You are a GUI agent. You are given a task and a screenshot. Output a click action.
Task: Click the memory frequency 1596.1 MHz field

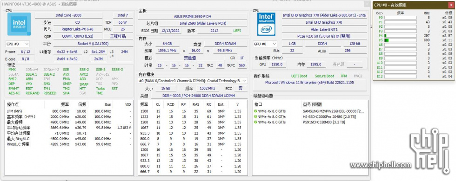pyautogui.click(x=167, y=51)
